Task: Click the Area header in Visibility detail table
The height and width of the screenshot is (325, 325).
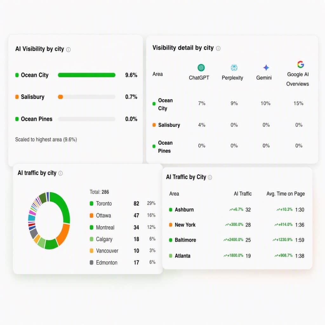Action: click(157, 74)
